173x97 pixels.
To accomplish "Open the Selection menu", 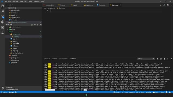I will 15,2.
